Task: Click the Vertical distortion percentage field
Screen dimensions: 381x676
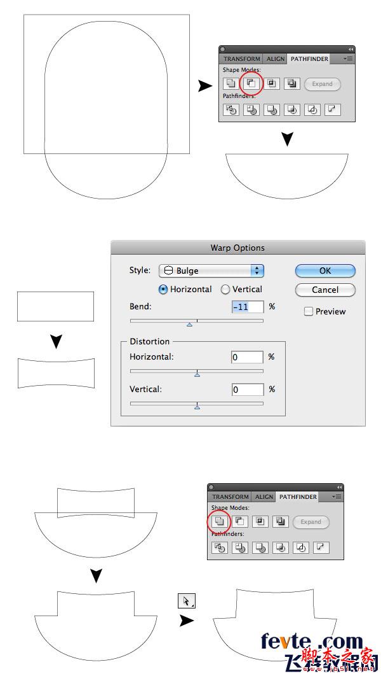Action: [x=247, y=390]
